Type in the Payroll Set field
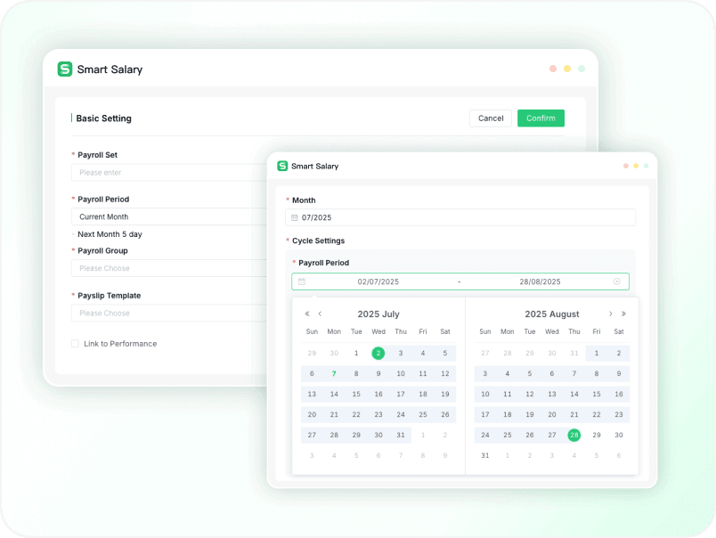The height and width of the screenshot is (538, 716). [x=169, y=173]
